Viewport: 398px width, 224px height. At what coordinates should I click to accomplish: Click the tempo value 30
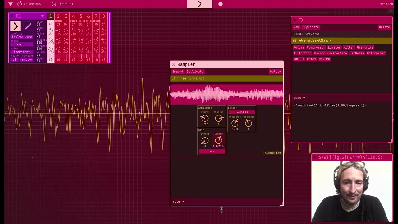tap(39, 61)
